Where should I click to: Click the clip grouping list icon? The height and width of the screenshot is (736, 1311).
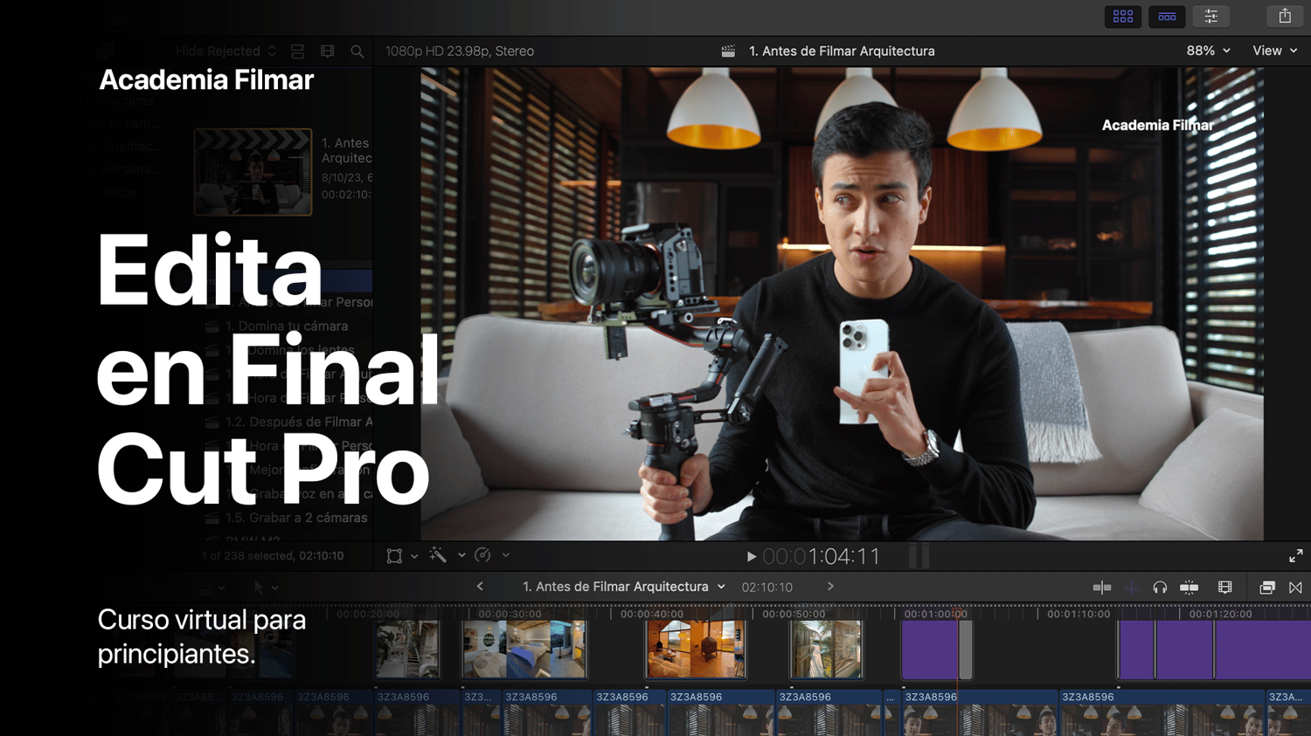pyautogui.click(x=297, y=52)
